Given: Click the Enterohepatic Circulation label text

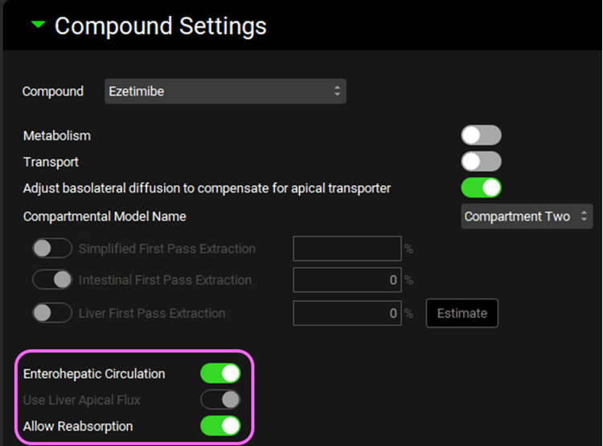Looking at the screenshot, I should 94,374.
